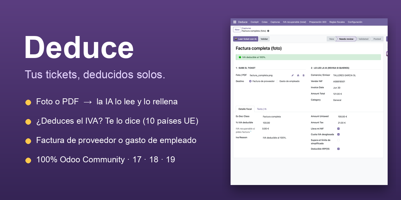This screenshot has width=401, height=200.
Task: Click the Vendor NIF value A58818501
Action: (x=339, y=81)
